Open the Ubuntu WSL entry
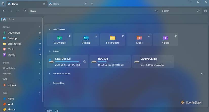 (21, 85)
